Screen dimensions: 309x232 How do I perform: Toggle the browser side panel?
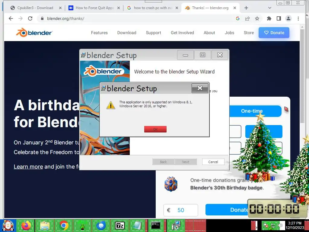(279, 18)
